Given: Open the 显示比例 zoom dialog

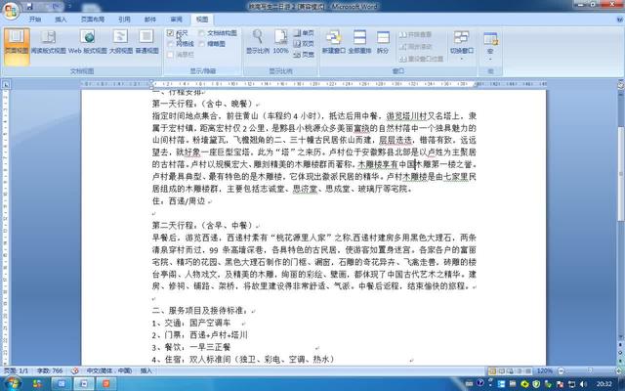Looking at the screenshot, I should [x=258, y=42].
